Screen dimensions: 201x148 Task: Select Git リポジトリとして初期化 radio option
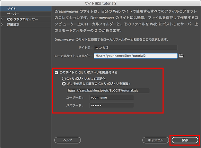(x=64, y=79)
